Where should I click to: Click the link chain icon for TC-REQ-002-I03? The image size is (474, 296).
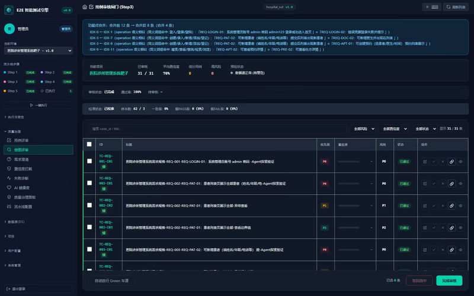pos(451,228)
